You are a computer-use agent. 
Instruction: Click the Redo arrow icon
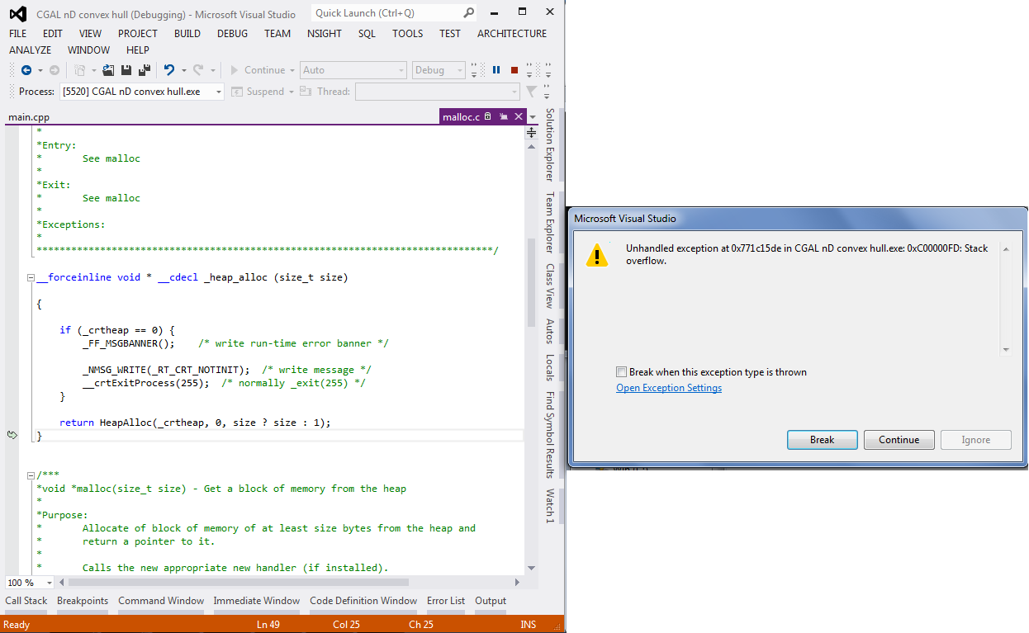198,70
